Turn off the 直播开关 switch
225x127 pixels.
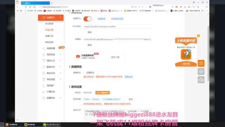coord(87,19)
